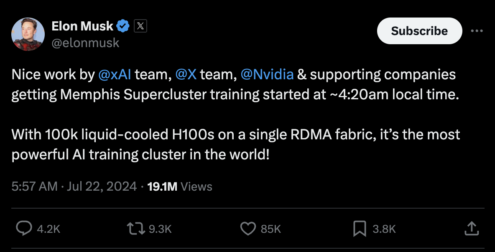Click the blue verified checkmark badge
This screenshot has width=495, height=252.
(x=123, y=26)
